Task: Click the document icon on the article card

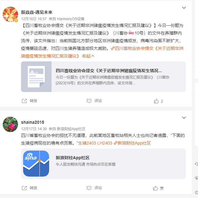Action: (x=36, y=77)
